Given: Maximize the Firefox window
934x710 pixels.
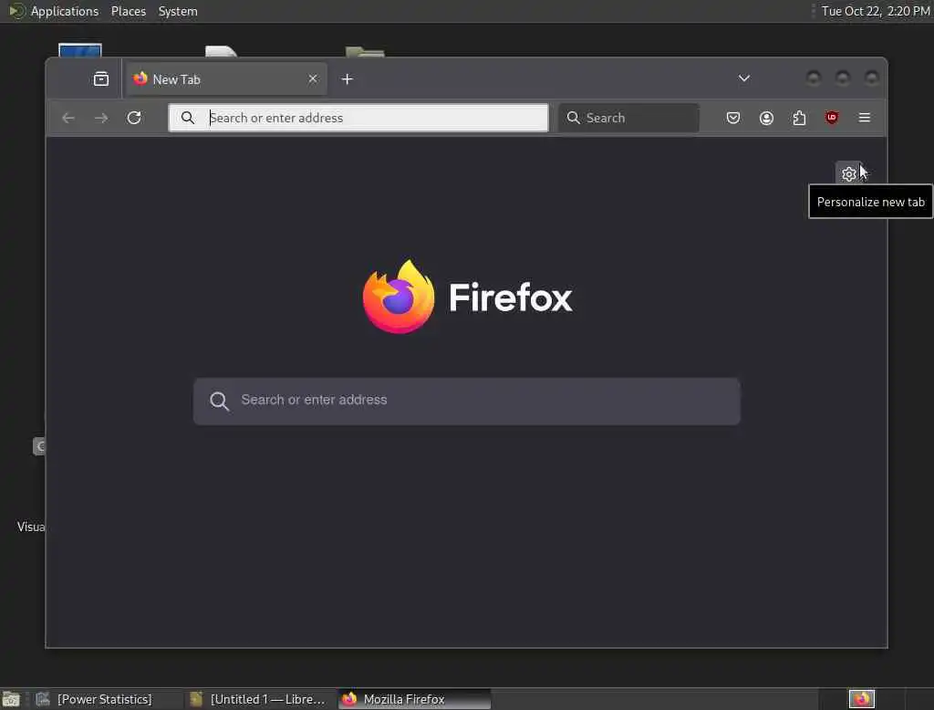Looking at the screenshot, I should tap(842, 78).
